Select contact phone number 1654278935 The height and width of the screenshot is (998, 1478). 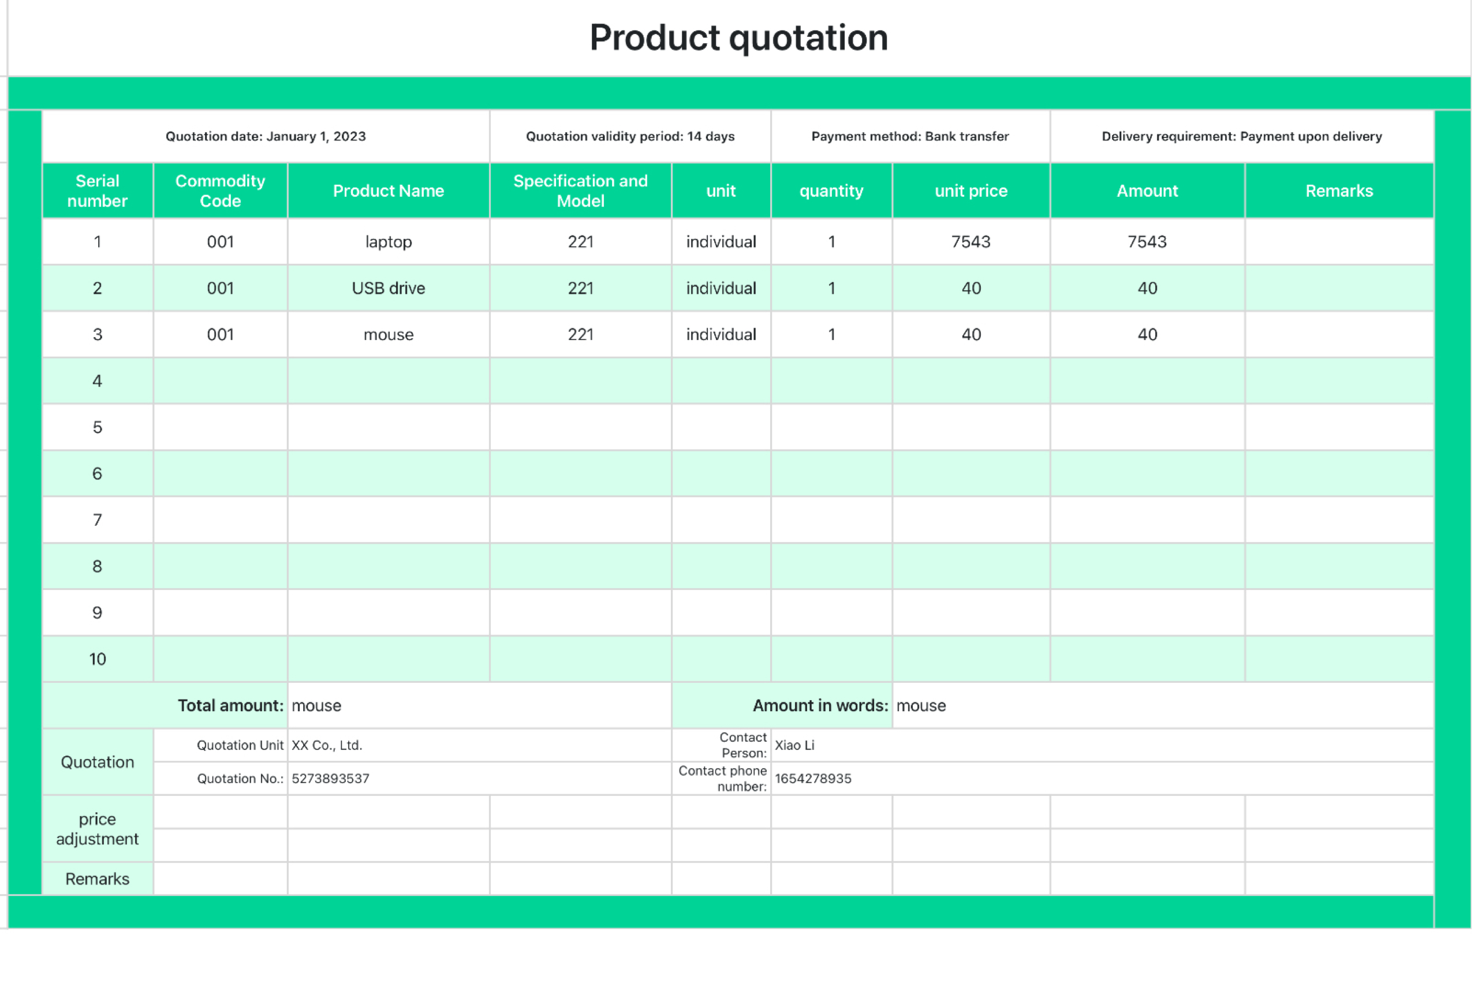click(1102, 779)
